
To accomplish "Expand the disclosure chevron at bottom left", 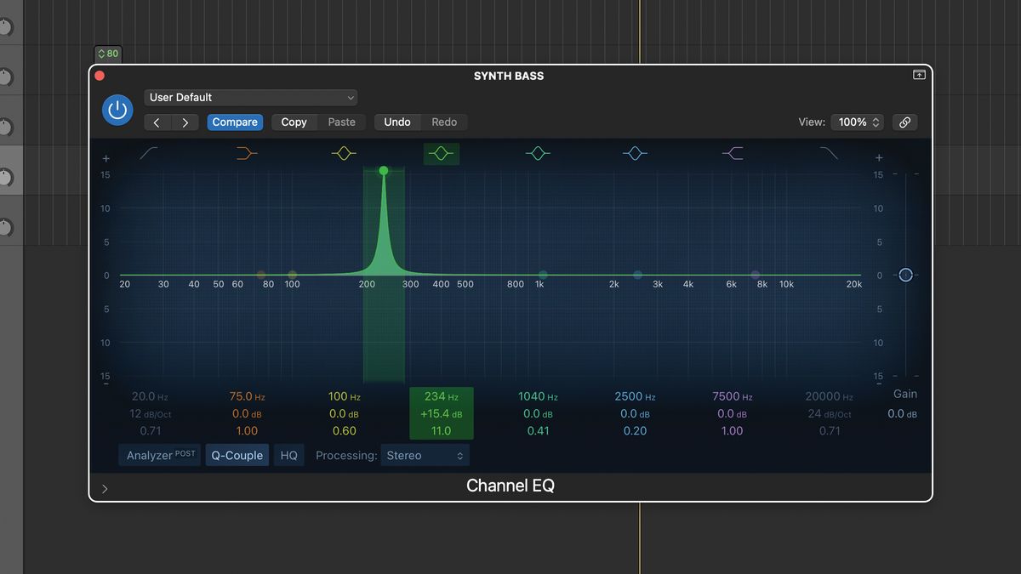I will (x=105, y=488).
